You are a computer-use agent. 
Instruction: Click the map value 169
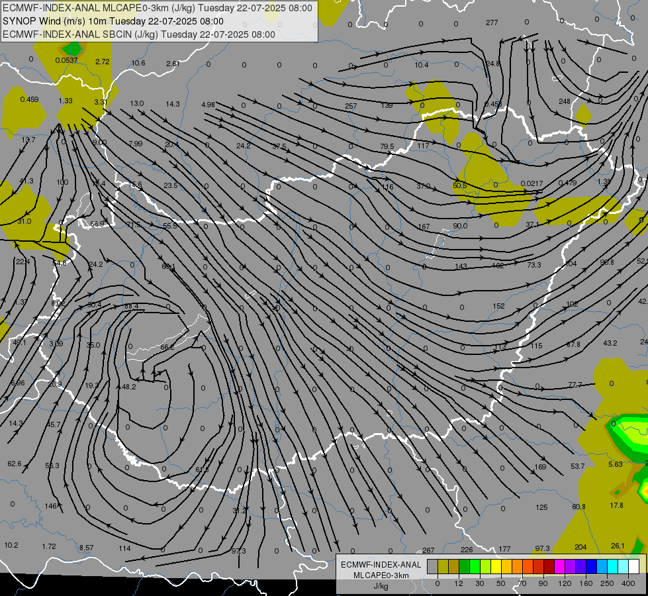(540, 467)
